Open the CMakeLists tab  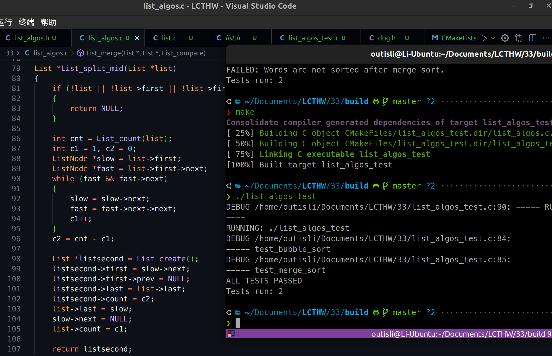[x=459, y=38]
